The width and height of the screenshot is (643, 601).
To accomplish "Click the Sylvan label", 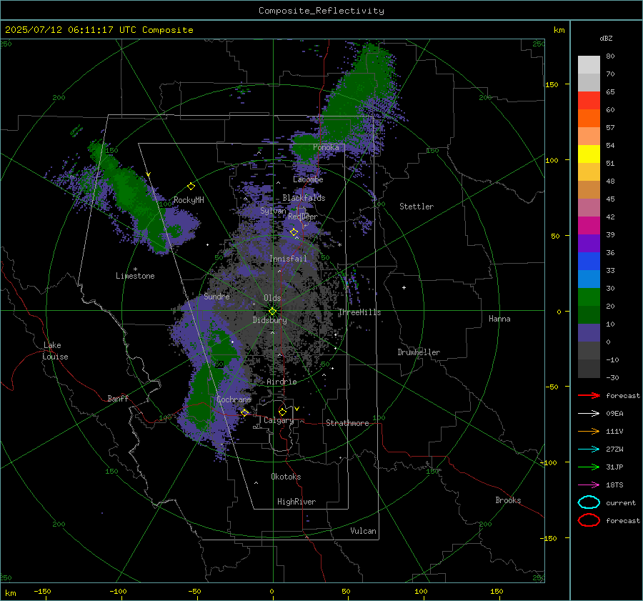I will [x=273, y=211].
